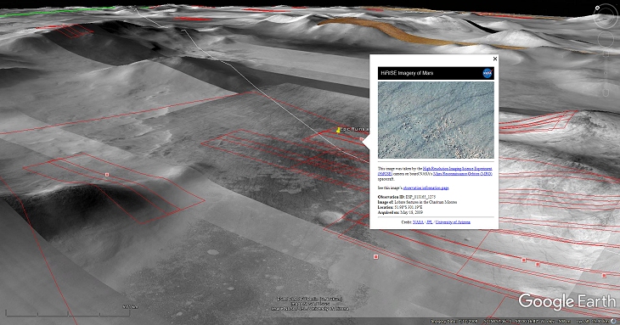Click the yellow pushpin placemark

(x=338, y=130)
